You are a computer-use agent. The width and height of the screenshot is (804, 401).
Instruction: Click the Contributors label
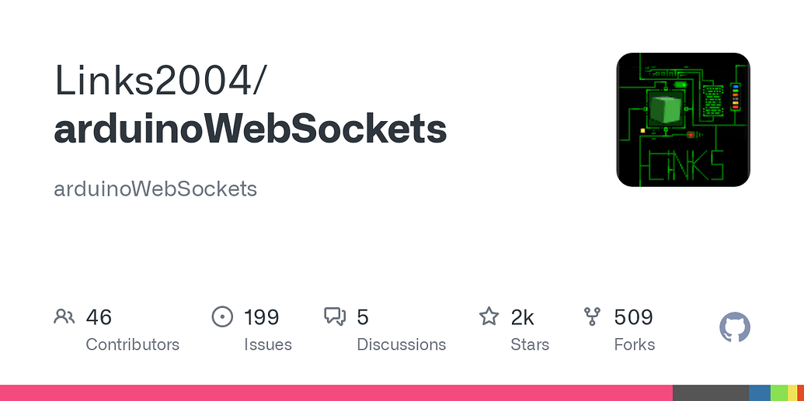click(x=132, y=344)
